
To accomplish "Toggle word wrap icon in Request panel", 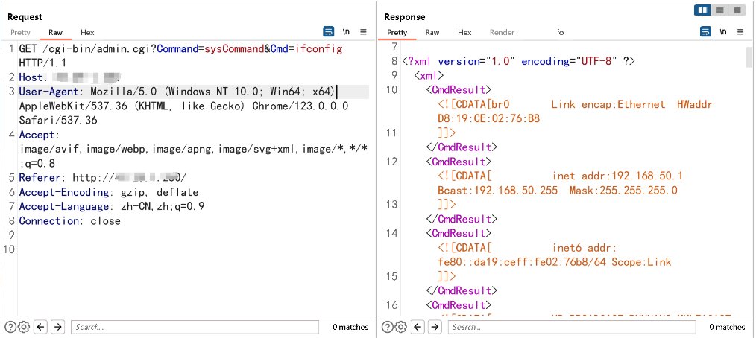I will pyautogui.click(x=328, y=32).
